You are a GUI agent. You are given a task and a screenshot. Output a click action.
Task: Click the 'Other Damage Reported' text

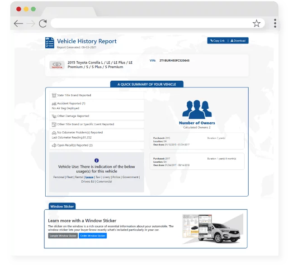(73, 116)
